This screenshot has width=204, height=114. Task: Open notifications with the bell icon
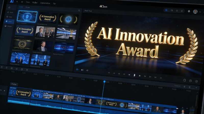189,11
